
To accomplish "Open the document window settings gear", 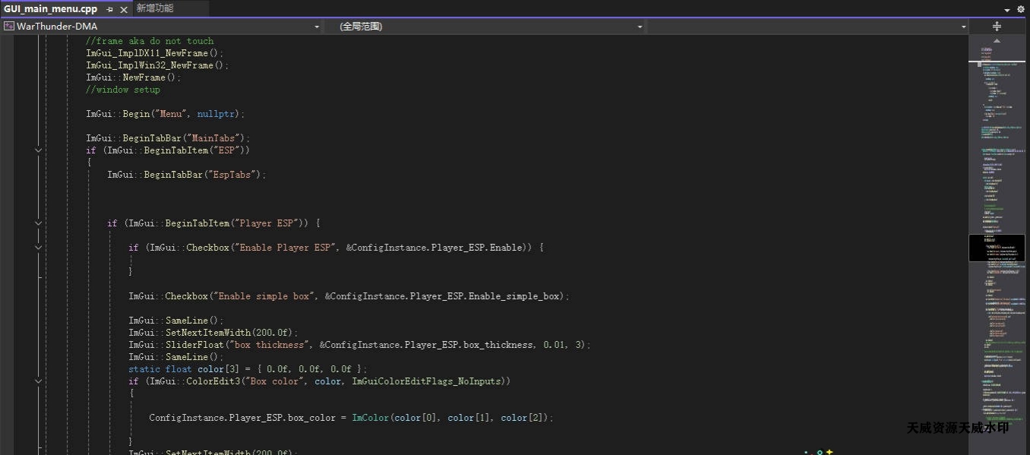I will [x=1020, y=9].
